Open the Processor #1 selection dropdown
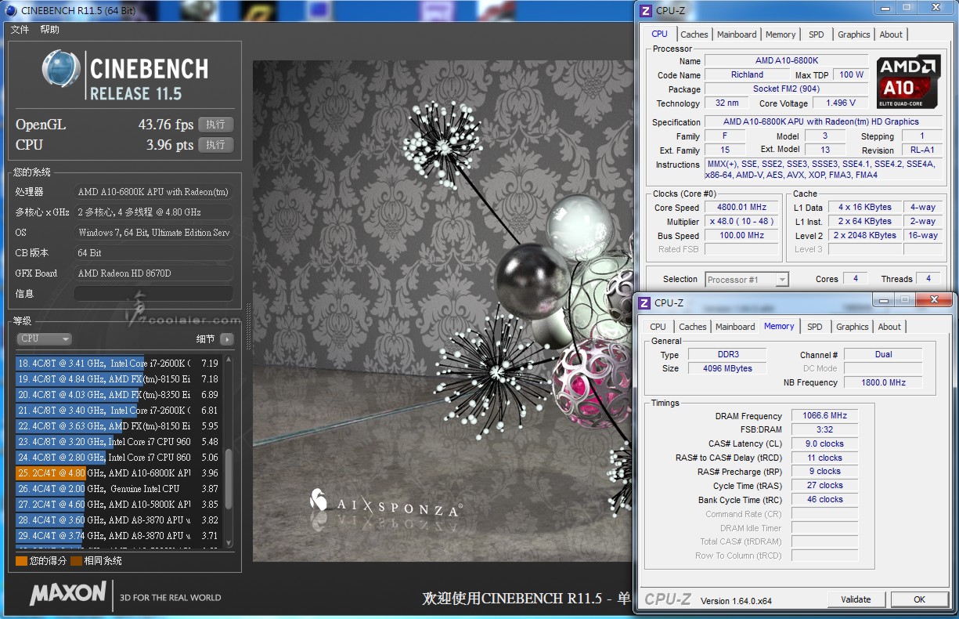Image resolution: width=959 pixels, height=619 pixels. (x=747, y=280)
